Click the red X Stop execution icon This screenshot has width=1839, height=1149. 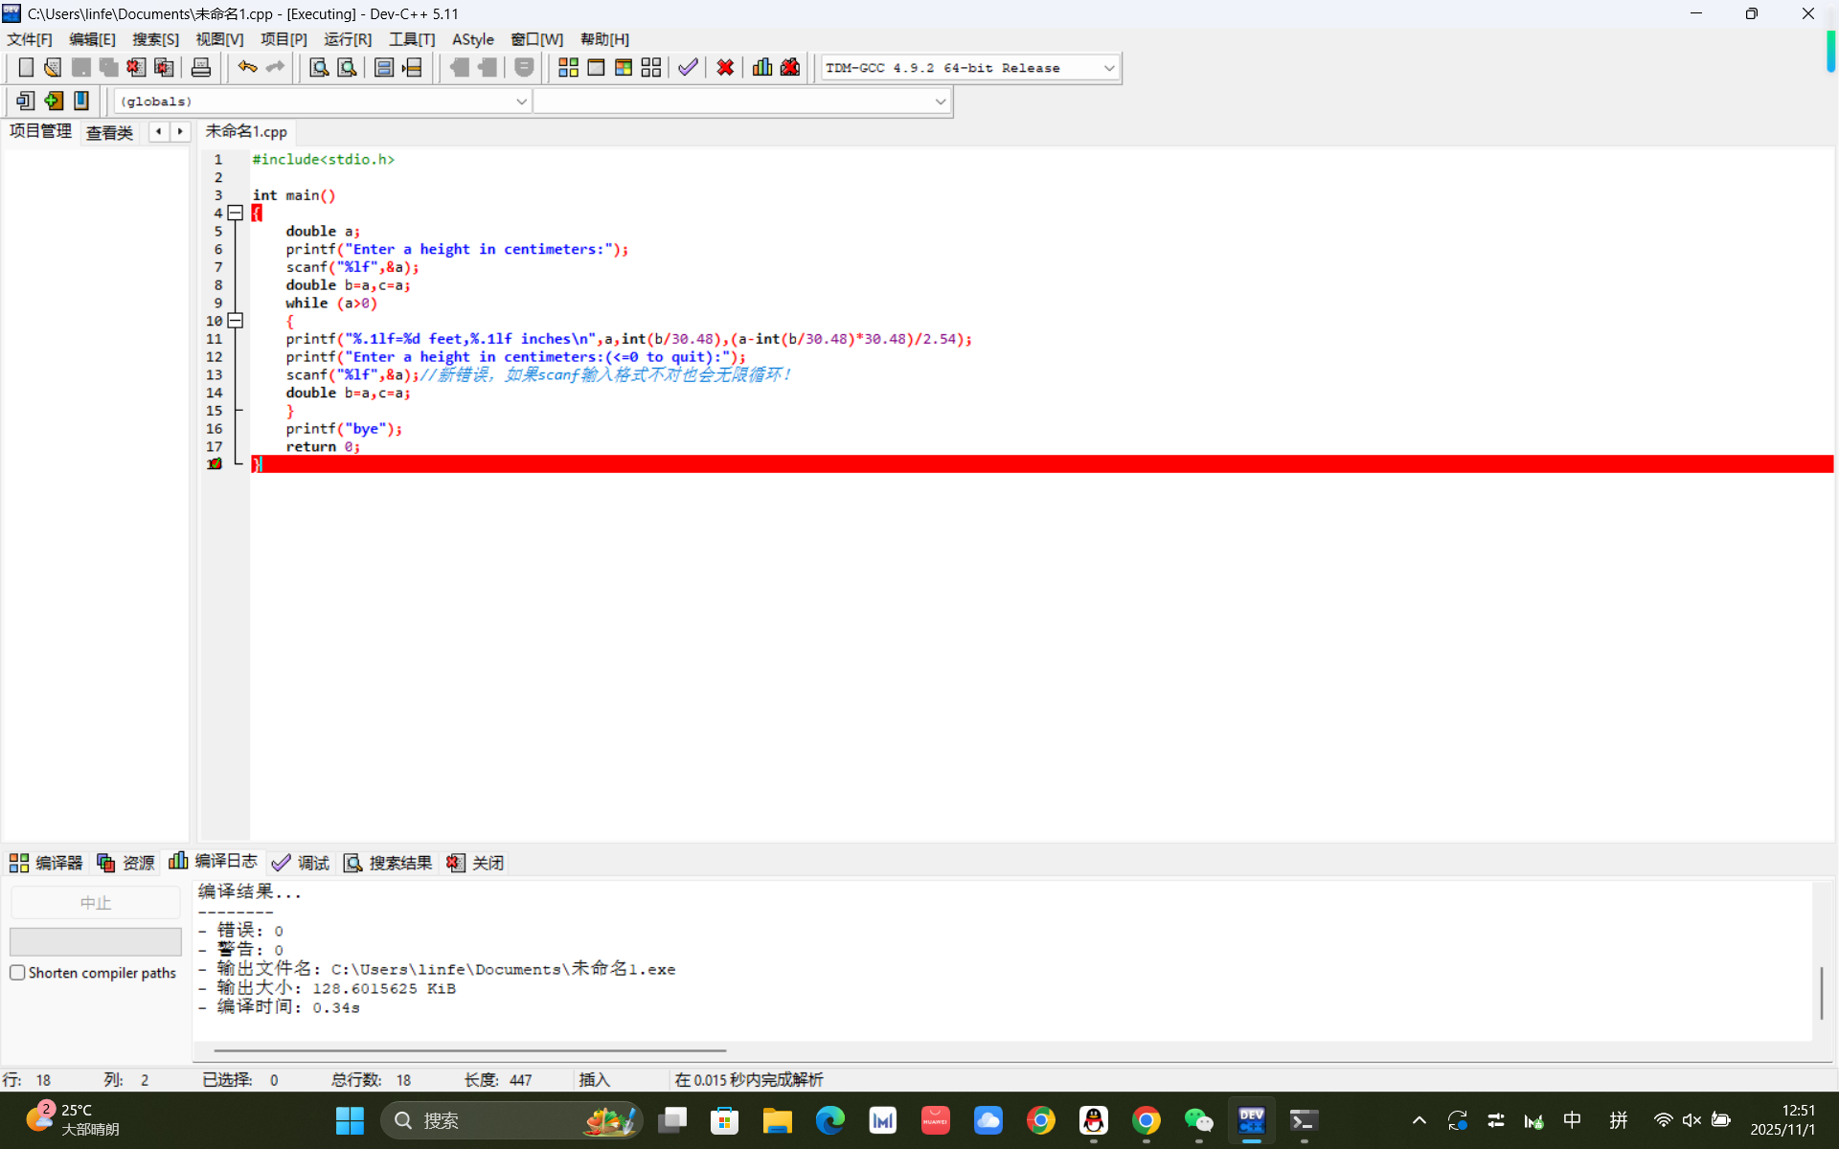[x=725, y=67]
